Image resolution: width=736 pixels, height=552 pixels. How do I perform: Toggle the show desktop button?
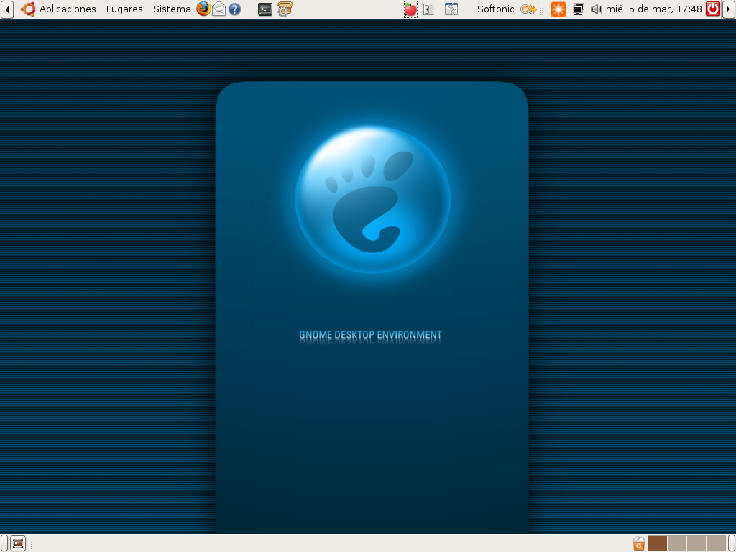pos(18,543)
